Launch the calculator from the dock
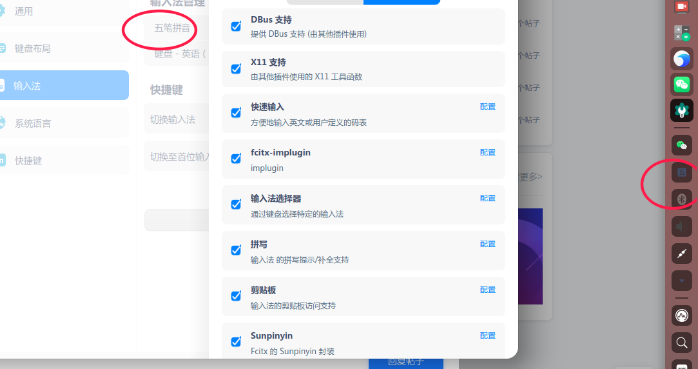 (681, 32)
